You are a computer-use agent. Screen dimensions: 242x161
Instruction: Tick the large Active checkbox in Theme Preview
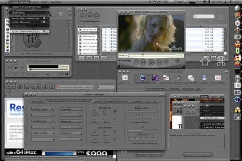[x=105, y=112]
